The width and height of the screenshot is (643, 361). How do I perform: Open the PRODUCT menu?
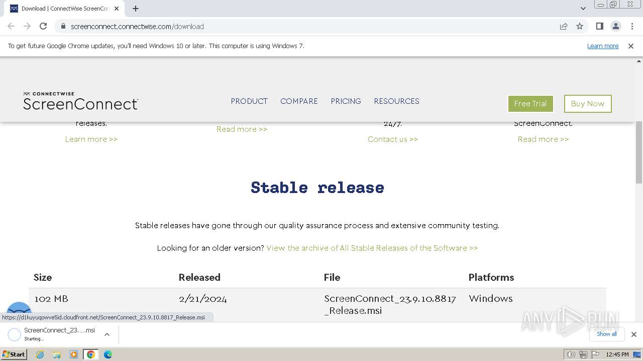coord(249,101)
